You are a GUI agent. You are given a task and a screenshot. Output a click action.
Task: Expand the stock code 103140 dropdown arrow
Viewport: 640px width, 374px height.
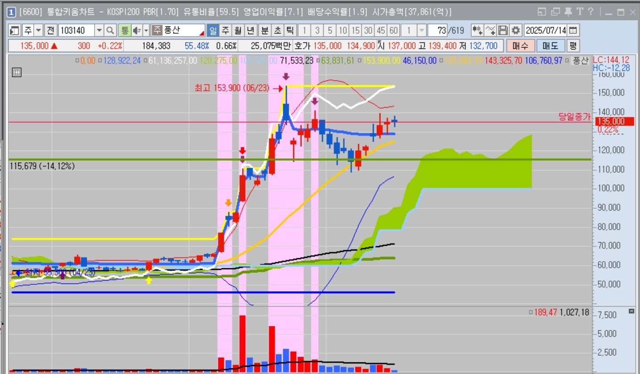(99, 30)
